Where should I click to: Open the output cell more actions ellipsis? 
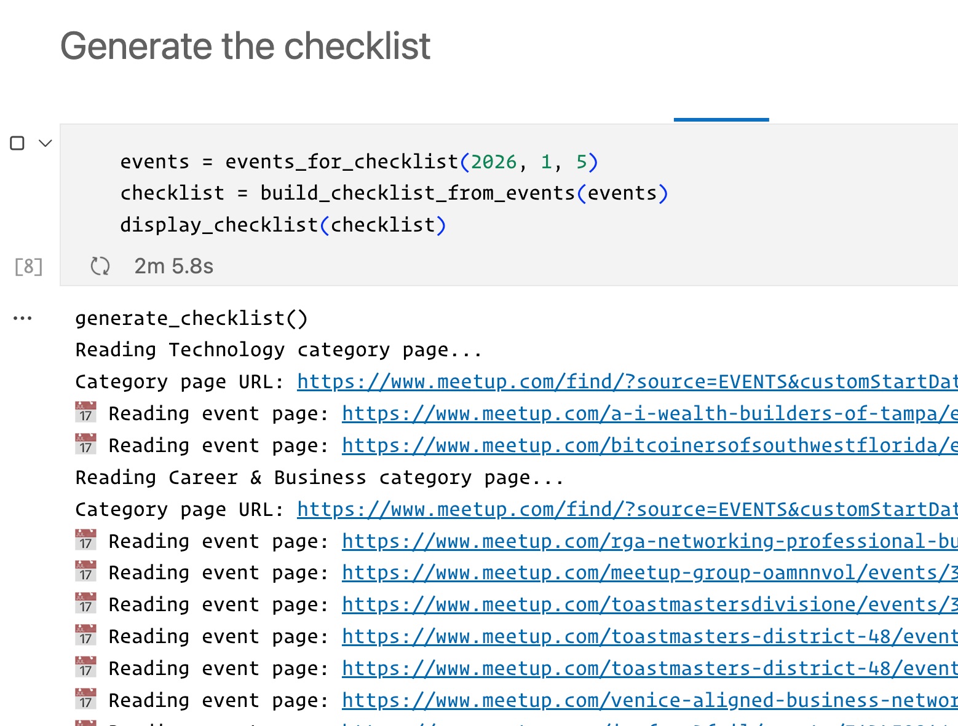click(x=23, y=318)
